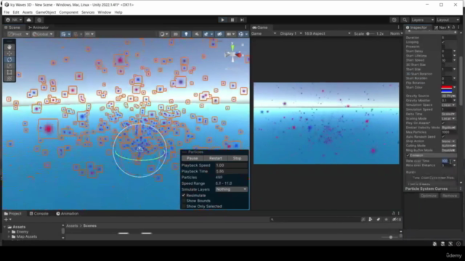Stop the particle simulation
The height and width of the screenshot is (261, 465).
[237, 158]
